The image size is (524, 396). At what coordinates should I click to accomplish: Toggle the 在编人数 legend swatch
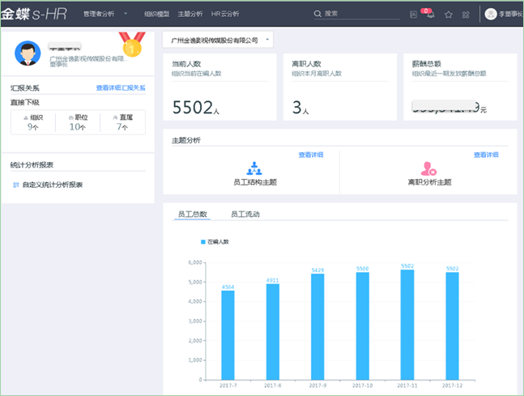coord(202,241)
